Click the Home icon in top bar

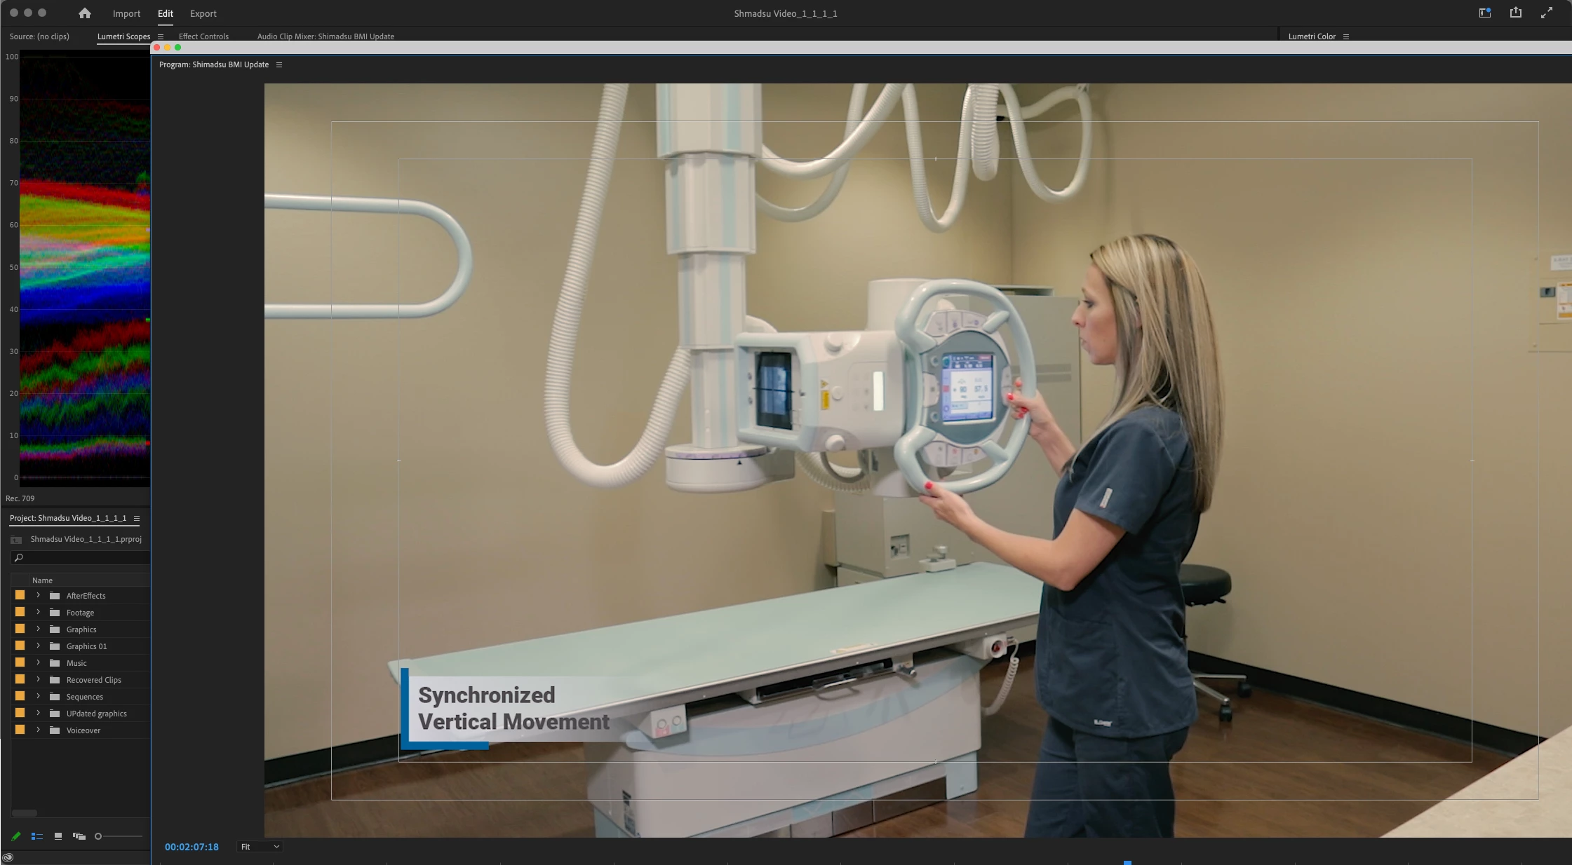85,13
